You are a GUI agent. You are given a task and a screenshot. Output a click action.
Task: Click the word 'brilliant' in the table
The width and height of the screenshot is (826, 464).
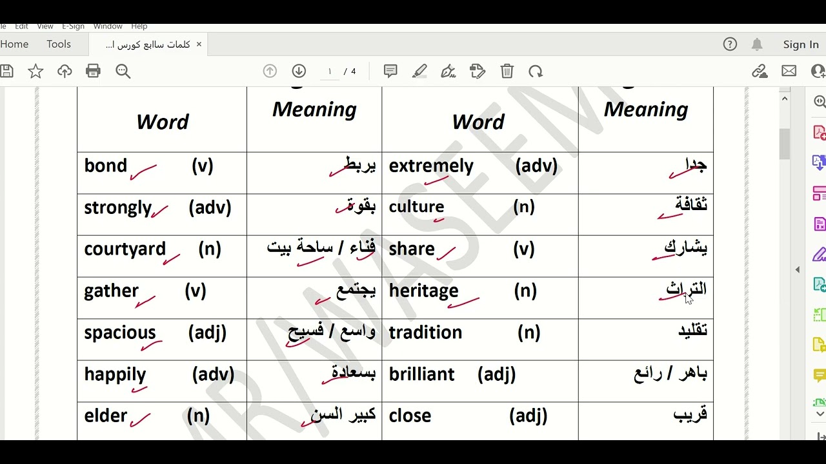[x=422, y=374]
